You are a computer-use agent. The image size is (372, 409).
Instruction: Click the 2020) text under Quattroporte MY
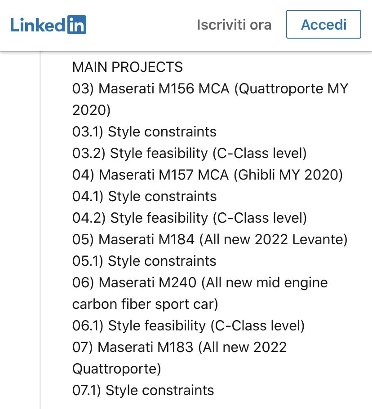(91, 110)
